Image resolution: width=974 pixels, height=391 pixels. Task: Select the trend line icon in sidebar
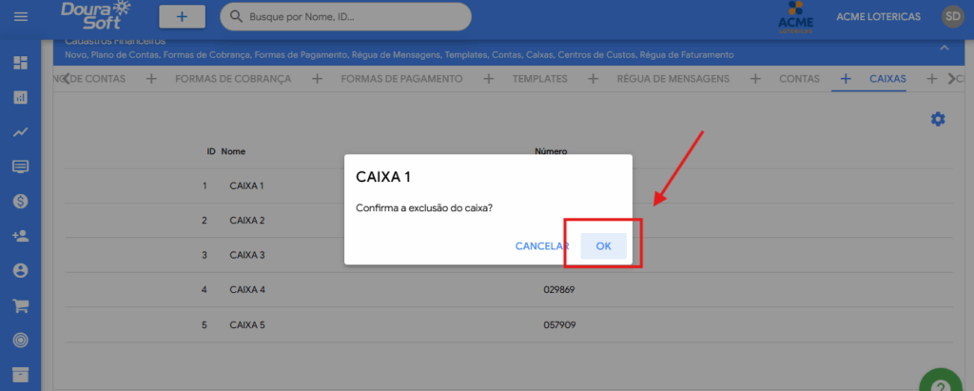click(x=20, y=132)
